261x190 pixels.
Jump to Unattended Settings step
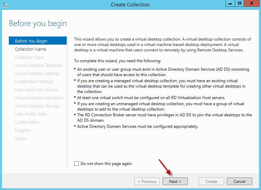(34, 81)
